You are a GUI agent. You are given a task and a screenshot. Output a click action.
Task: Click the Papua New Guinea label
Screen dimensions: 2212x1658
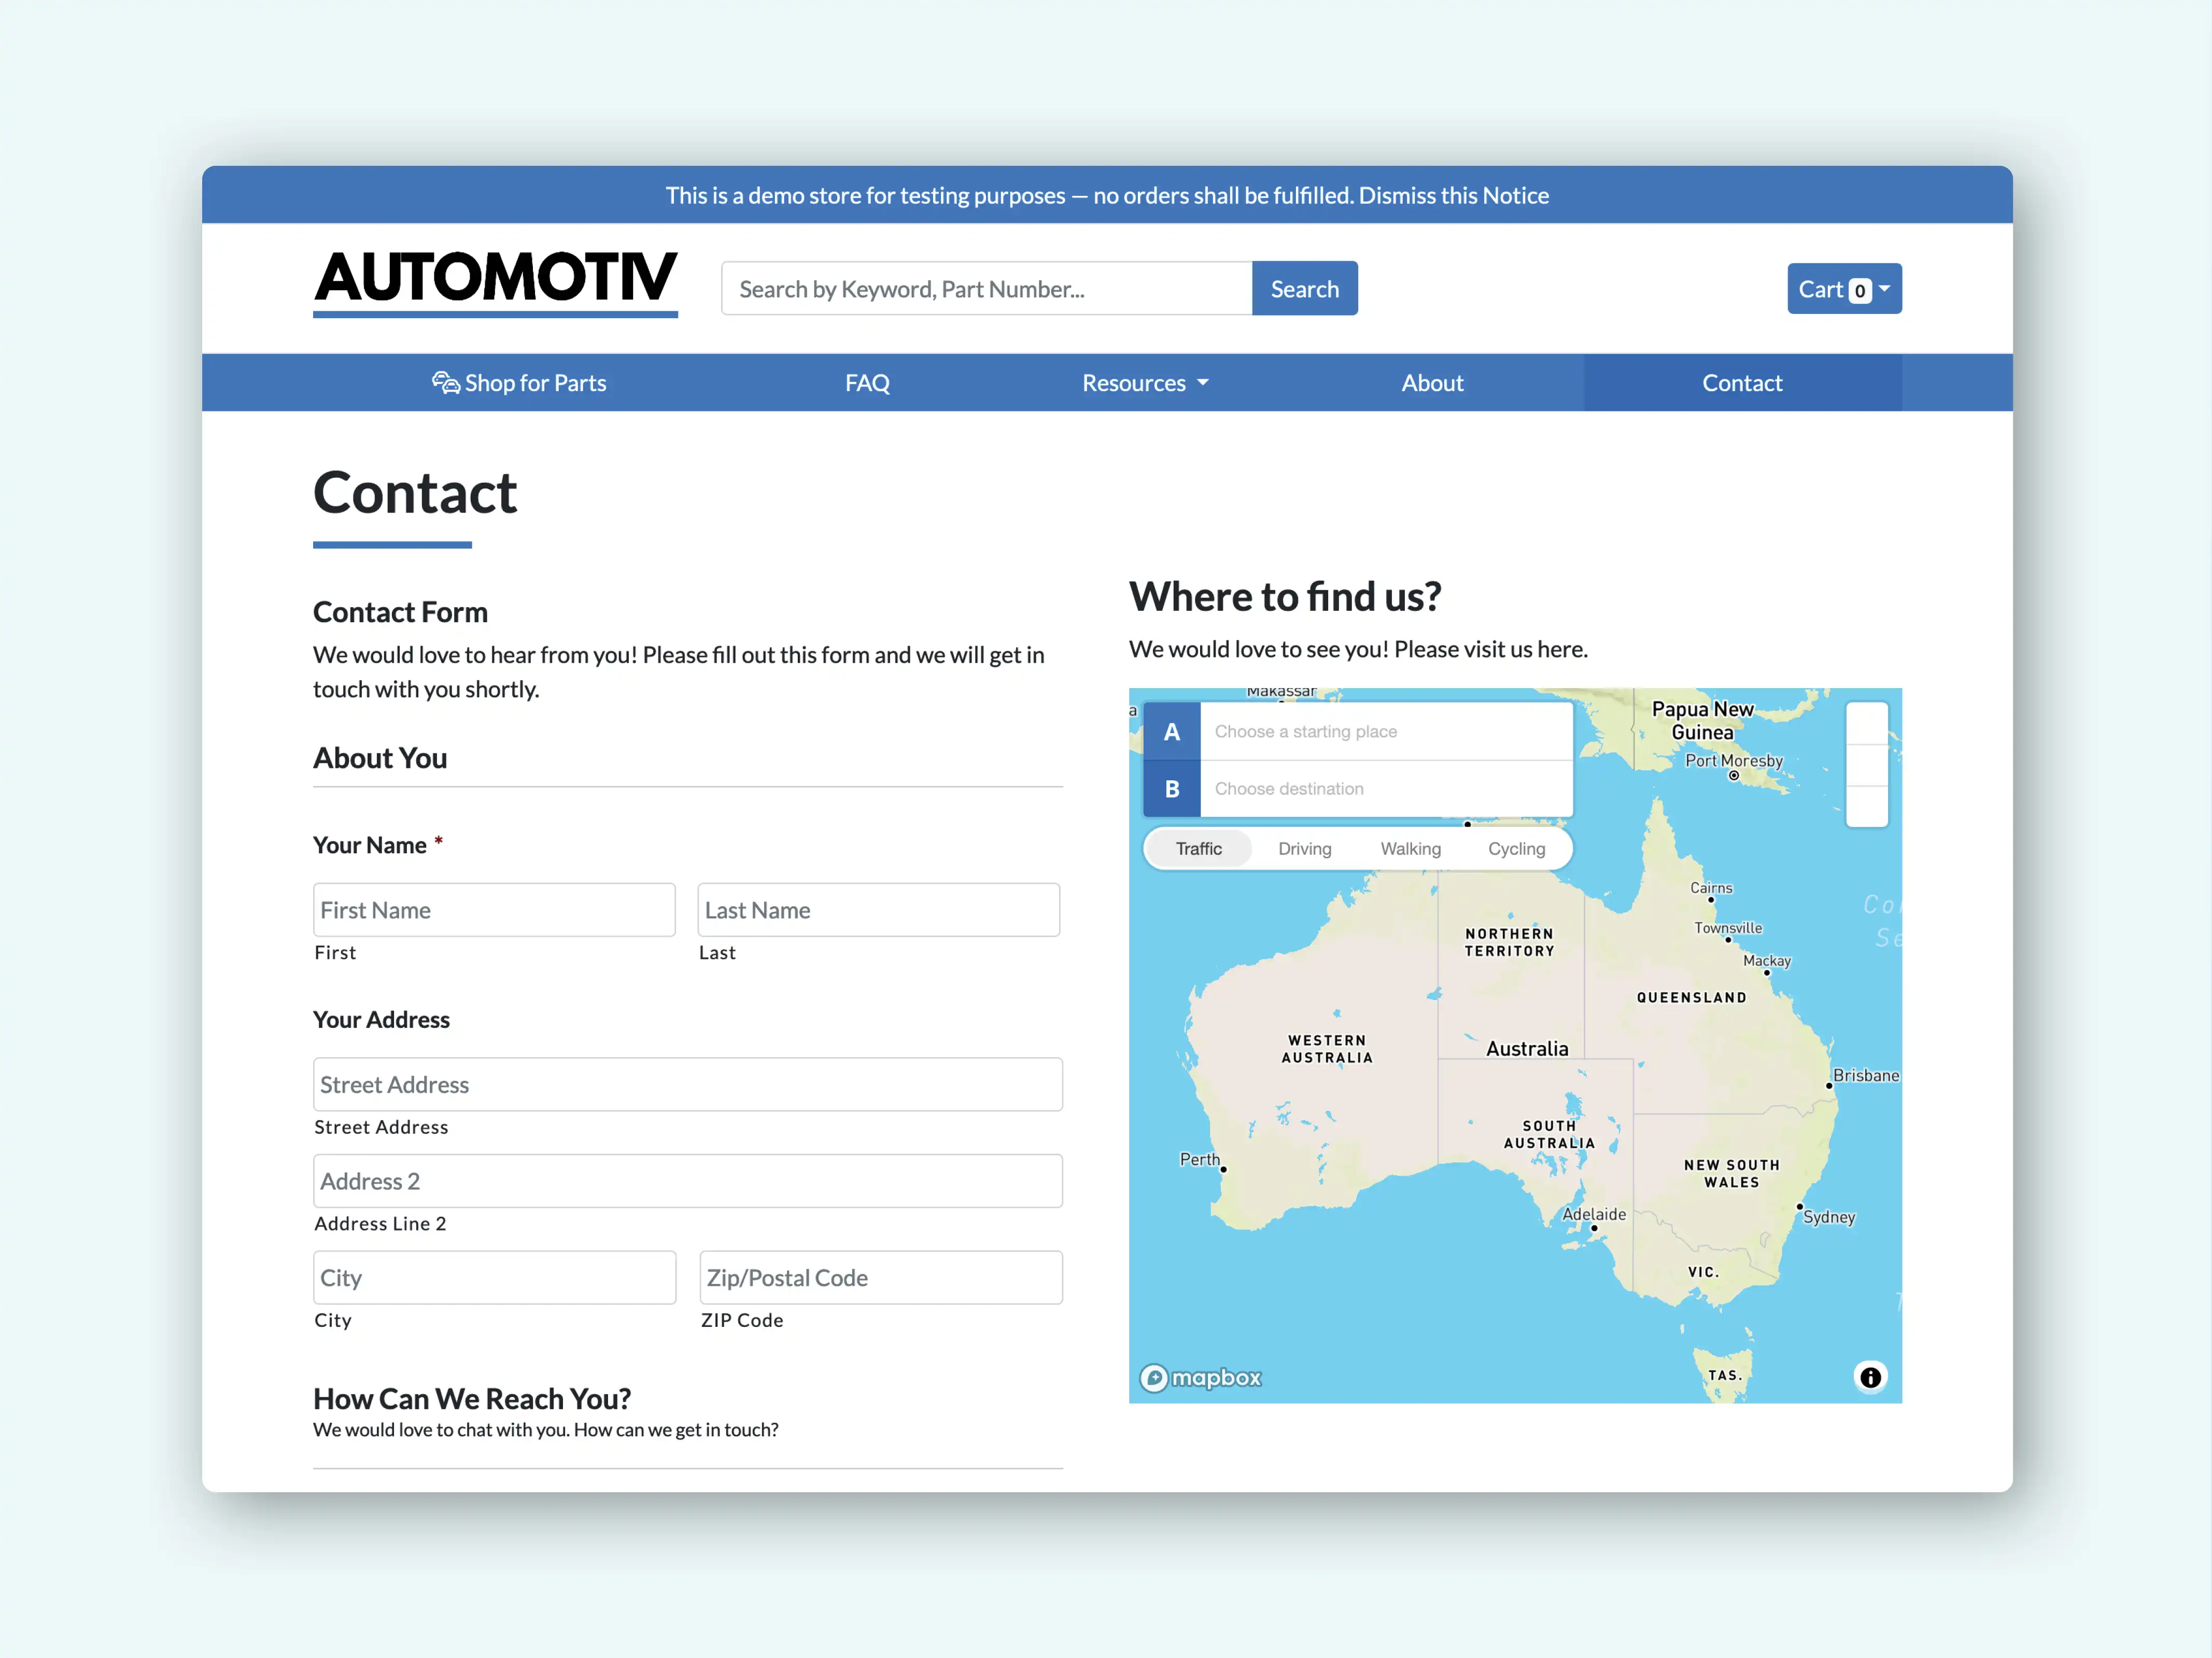coord(1702,721)
